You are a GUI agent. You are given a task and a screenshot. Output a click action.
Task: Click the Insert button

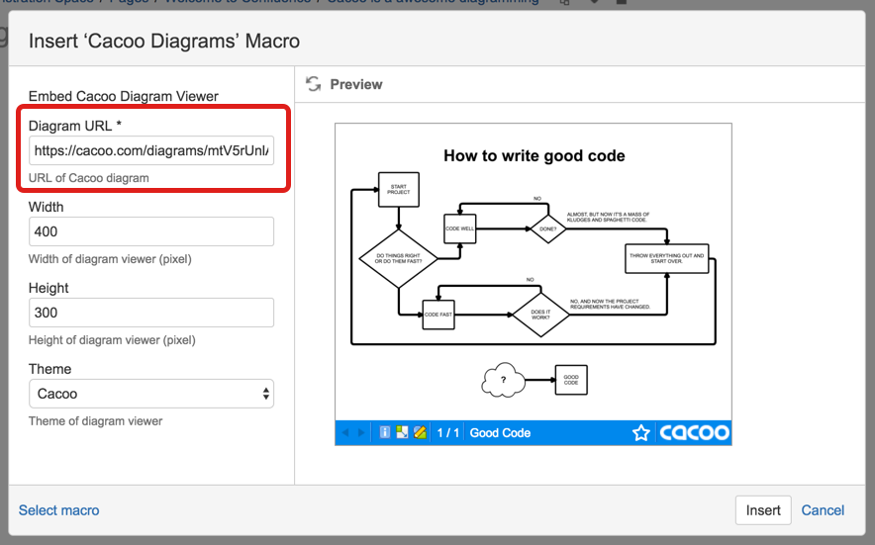click(763, 510)
